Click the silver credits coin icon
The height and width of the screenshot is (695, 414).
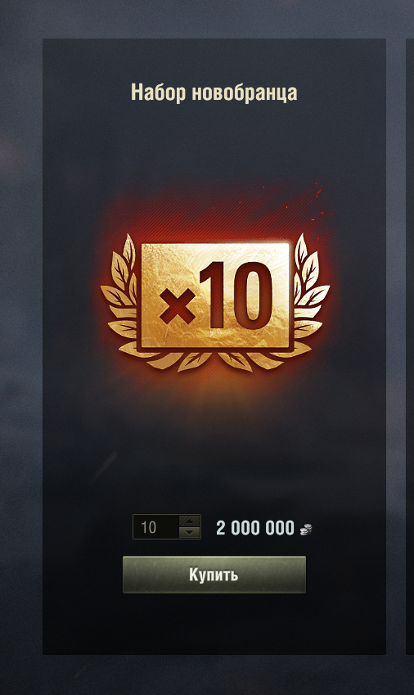point(306,529)
